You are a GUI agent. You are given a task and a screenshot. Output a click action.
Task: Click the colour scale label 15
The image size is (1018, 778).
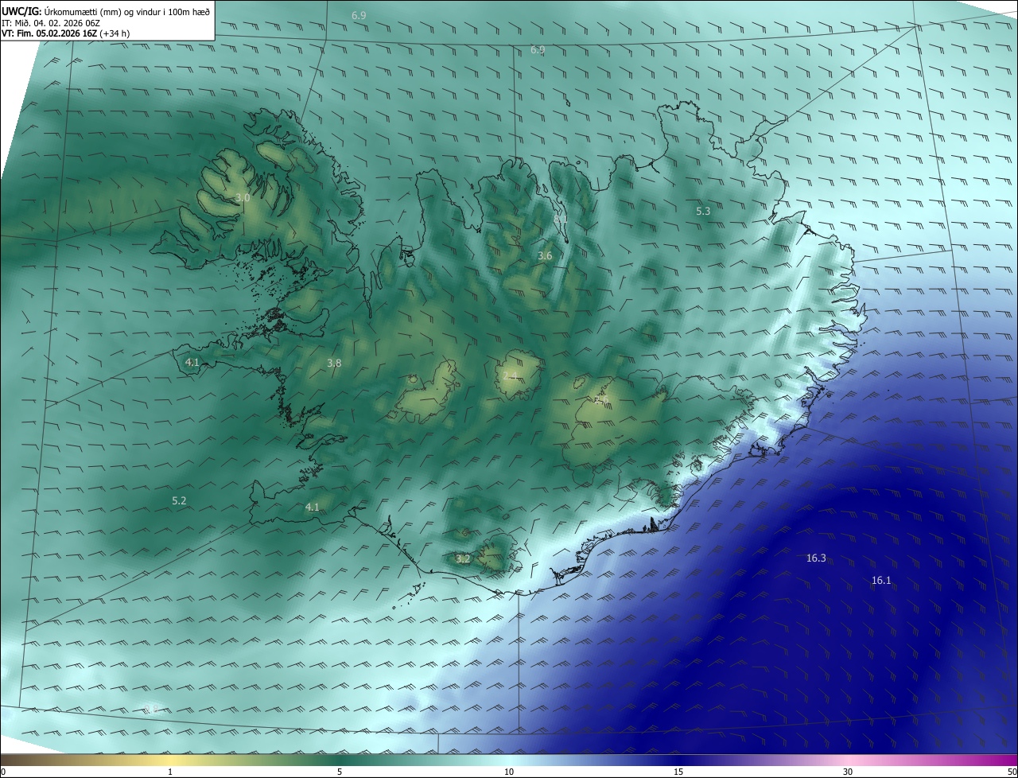pyautogui.click(x=678, y=772)
